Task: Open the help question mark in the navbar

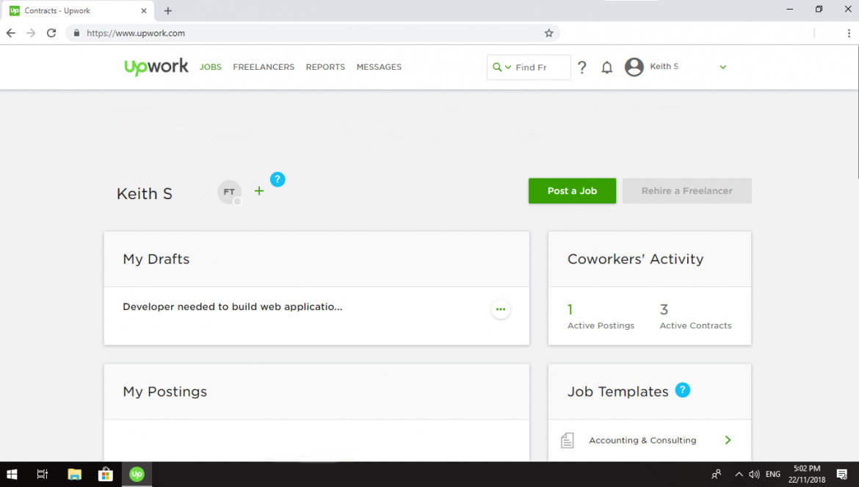Action: [x=582, y=67]
